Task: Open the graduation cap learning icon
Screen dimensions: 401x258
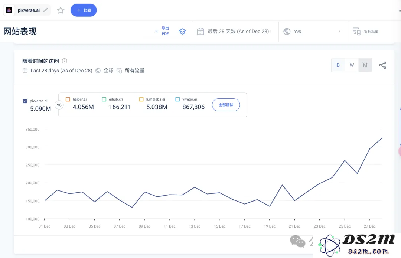Action: tap(182, 32)
